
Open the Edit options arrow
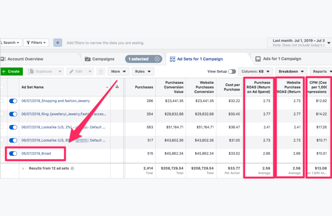pyautogui.click(x=90, y=72)
